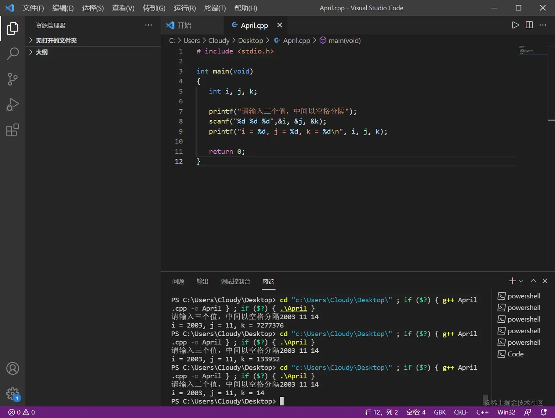Open the notifications bell in status bar
The height and width of the screenshot is (418, 555).
[x=544, y=412]
